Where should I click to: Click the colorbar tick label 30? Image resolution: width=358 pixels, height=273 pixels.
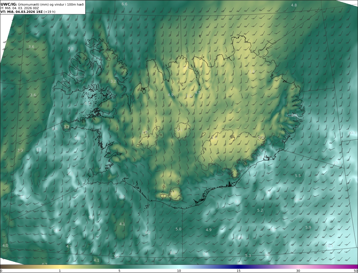click(298, 271)
